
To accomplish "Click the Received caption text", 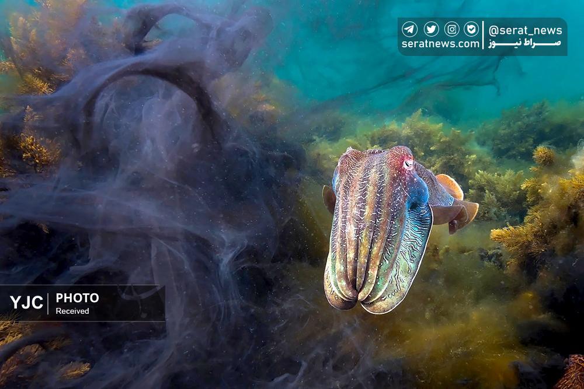I will point(72,311).
